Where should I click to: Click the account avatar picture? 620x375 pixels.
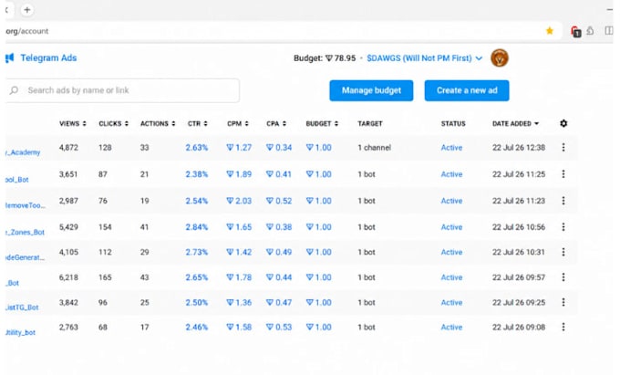(500, 58)
